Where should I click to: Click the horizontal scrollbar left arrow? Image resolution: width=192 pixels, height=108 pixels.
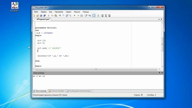(34, 69)
